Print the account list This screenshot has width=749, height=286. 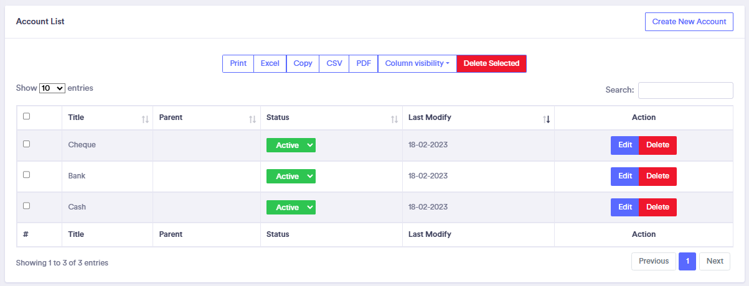pos(238,63)
